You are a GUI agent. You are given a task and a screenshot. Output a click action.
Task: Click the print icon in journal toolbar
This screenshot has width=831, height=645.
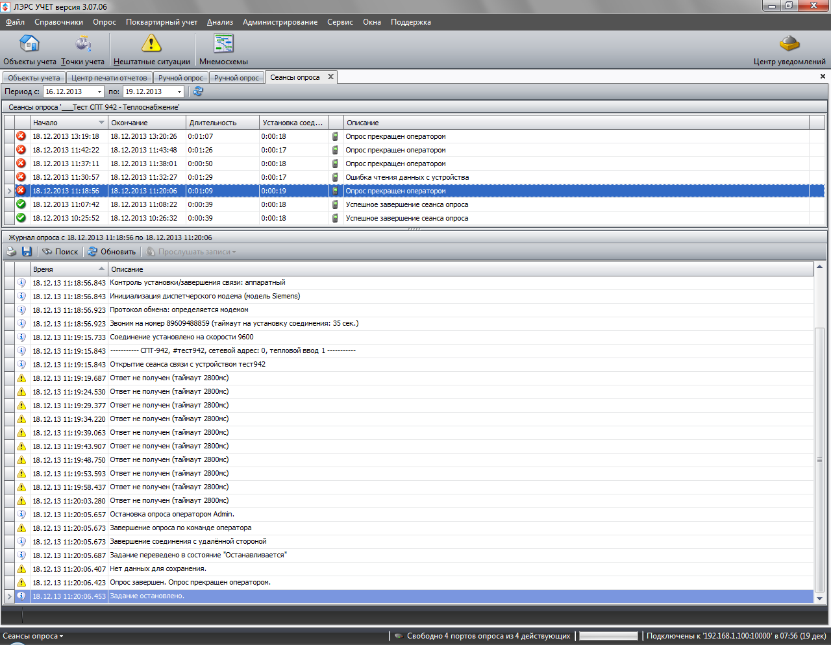tap(12, 252)
